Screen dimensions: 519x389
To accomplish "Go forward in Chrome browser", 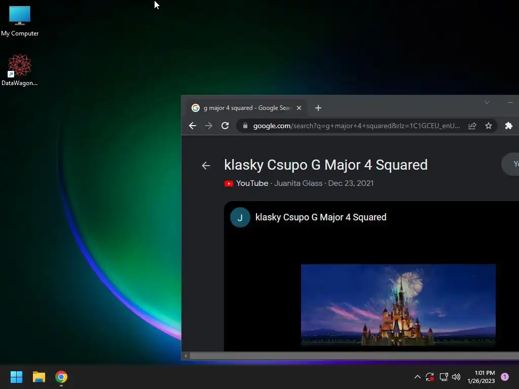I will pos(208,126).
